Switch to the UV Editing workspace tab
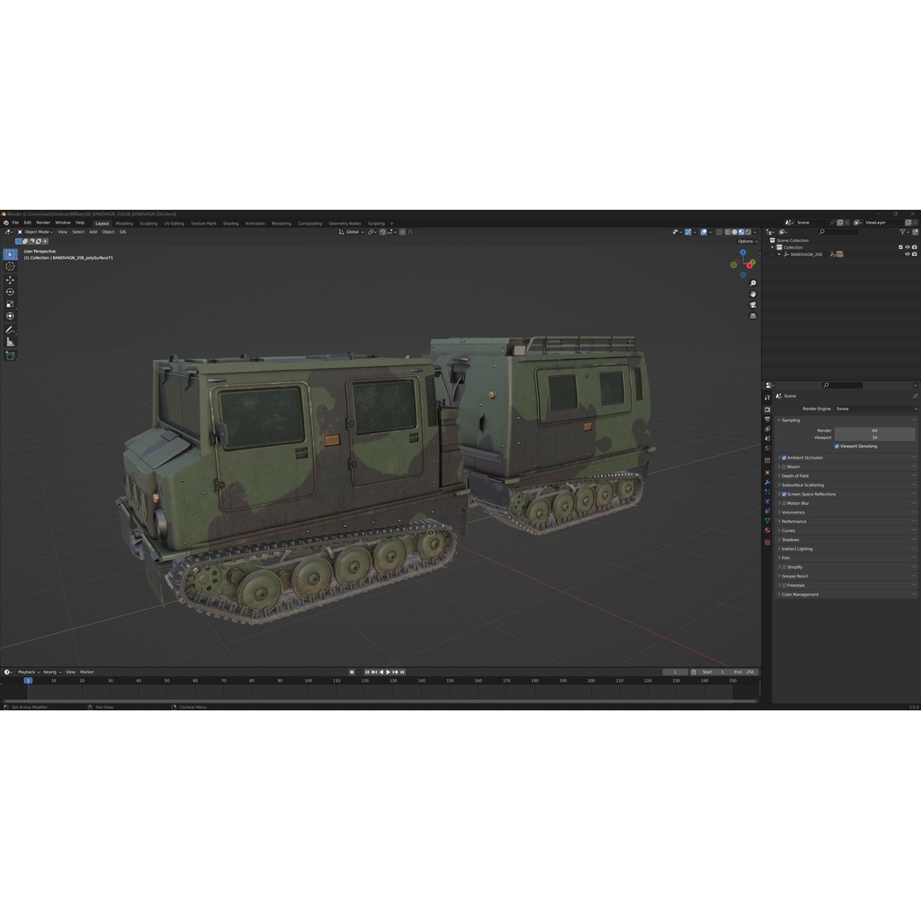The height and width of the screenshot is (921, 921). (x=174, y=223)
